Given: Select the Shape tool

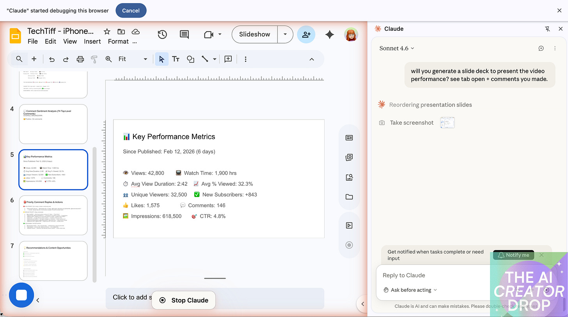Looking at the screenshot, I should (x=190, y=59).
